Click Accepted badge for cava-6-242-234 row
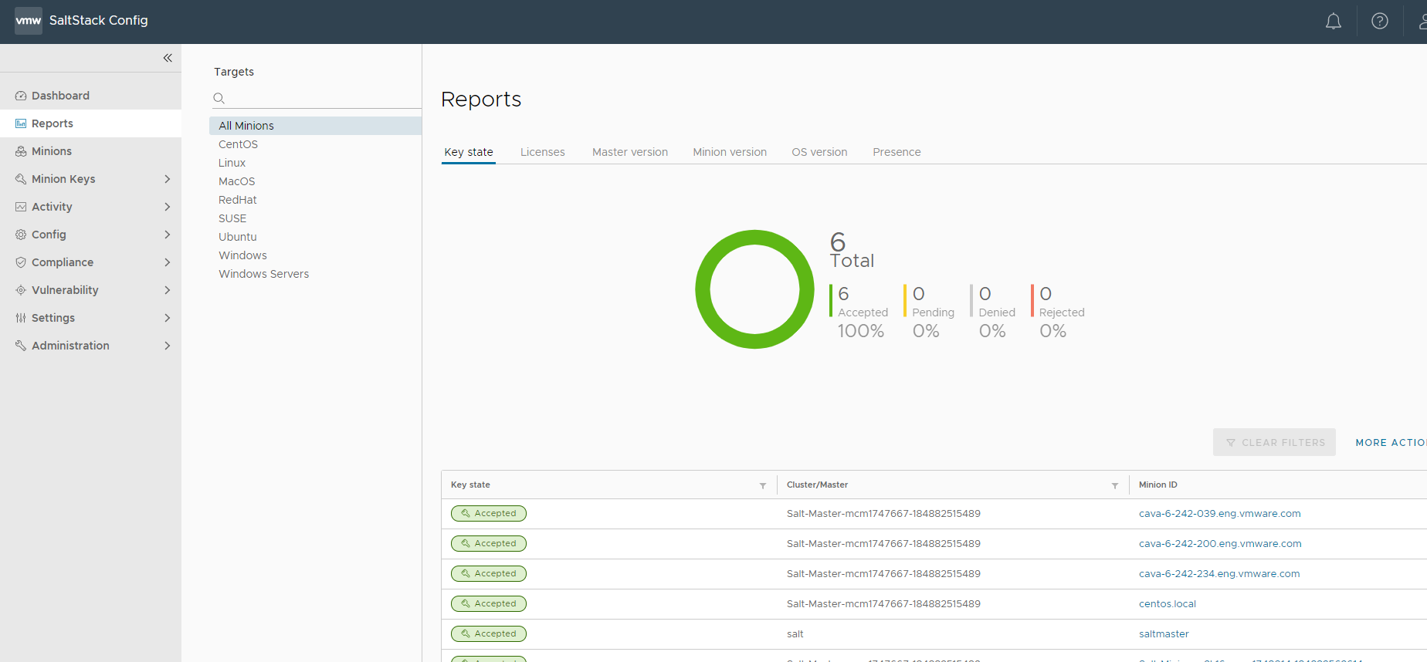The image size is (1427, 662). [x=489, y=574]
